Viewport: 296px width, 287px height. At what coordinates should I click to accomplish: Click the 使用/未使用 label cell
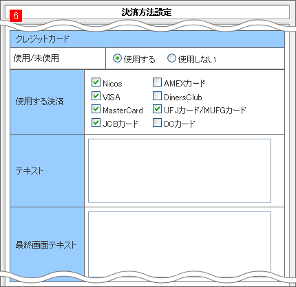pyautogui.click(x=58, y=58)
